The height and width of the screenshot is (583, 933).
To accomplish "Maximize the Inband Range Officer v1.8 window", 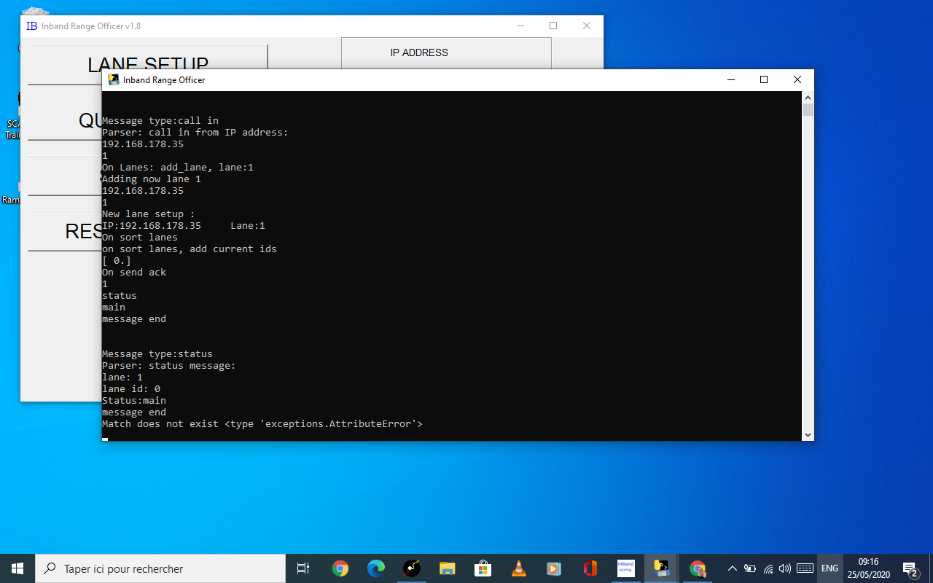I will [x=553, y=26].
